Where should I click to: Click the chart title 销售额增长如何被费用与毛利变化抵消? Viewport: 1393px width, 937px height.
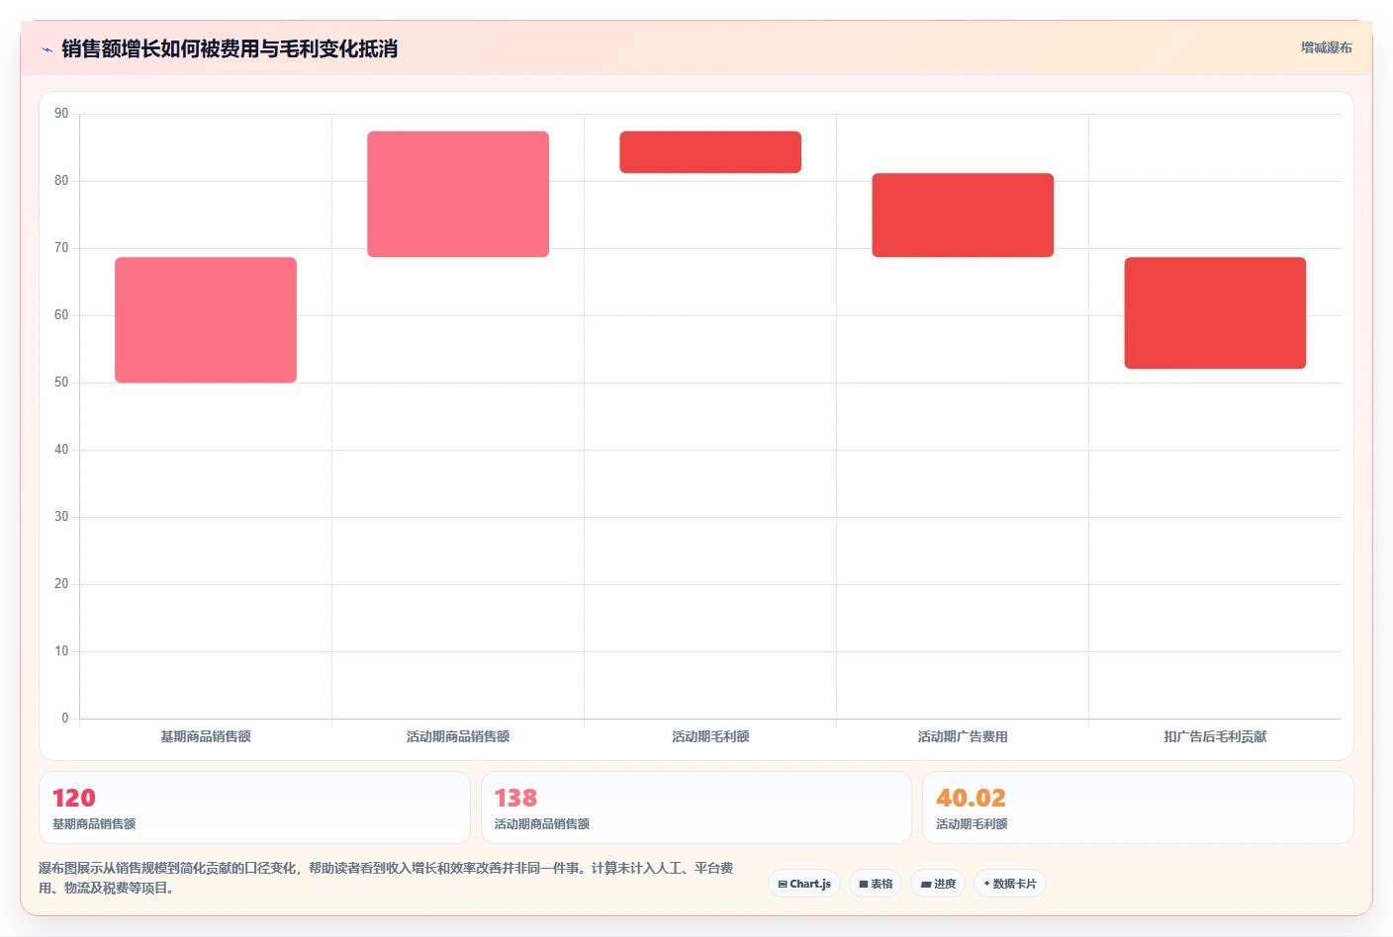pyautogui.click(x=230, y=48)
